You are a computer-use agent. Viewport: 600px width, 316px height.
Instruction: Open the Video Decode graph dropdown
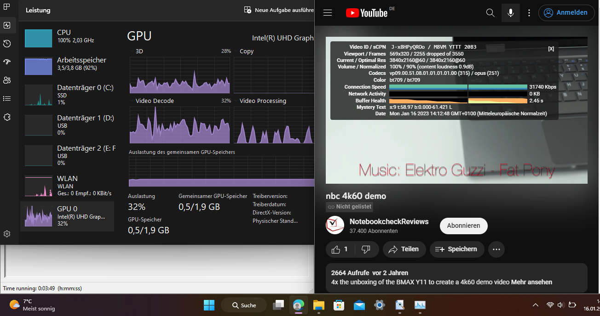coord(133,101)
